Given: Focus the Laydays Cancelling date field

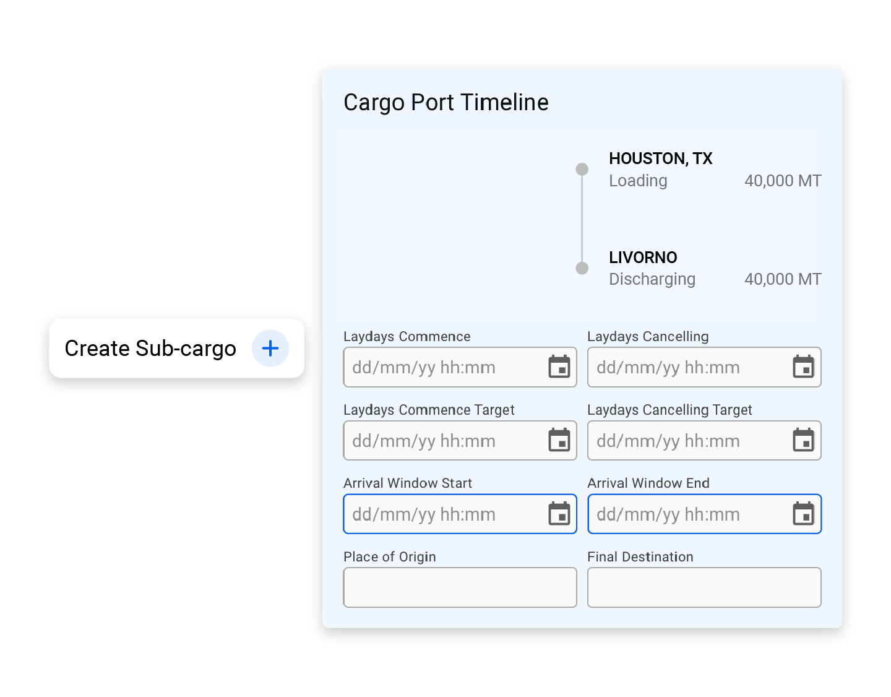Looking at the screenshot, I should pos(704,367).
